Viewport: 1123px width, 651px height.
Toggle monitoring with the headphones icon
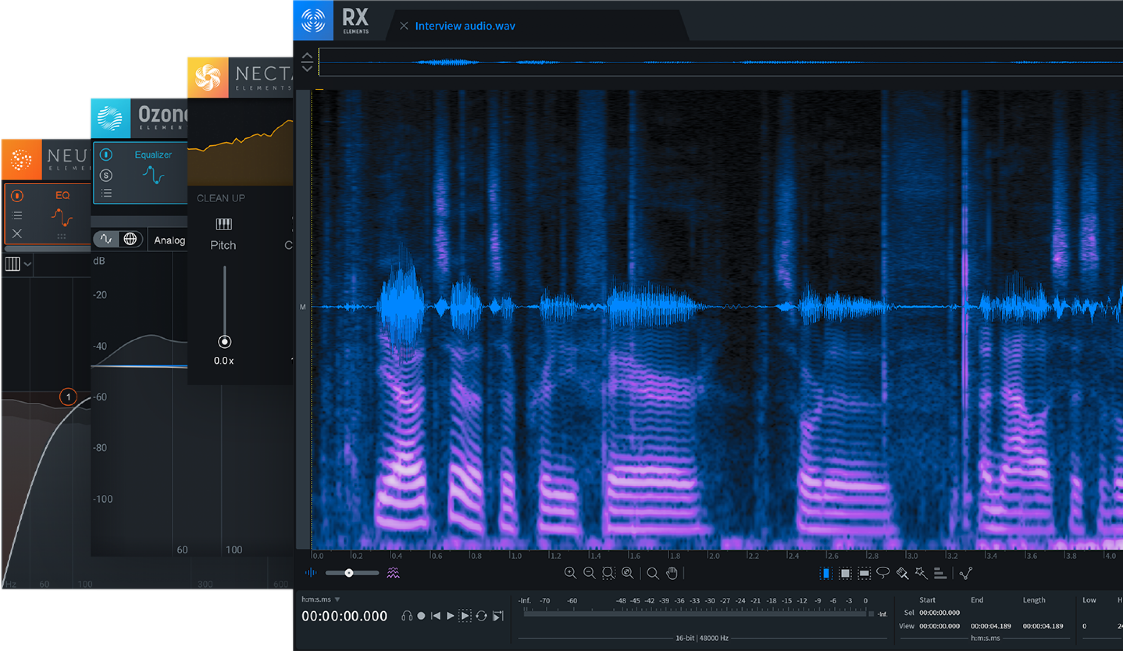[x=407, y=616]
